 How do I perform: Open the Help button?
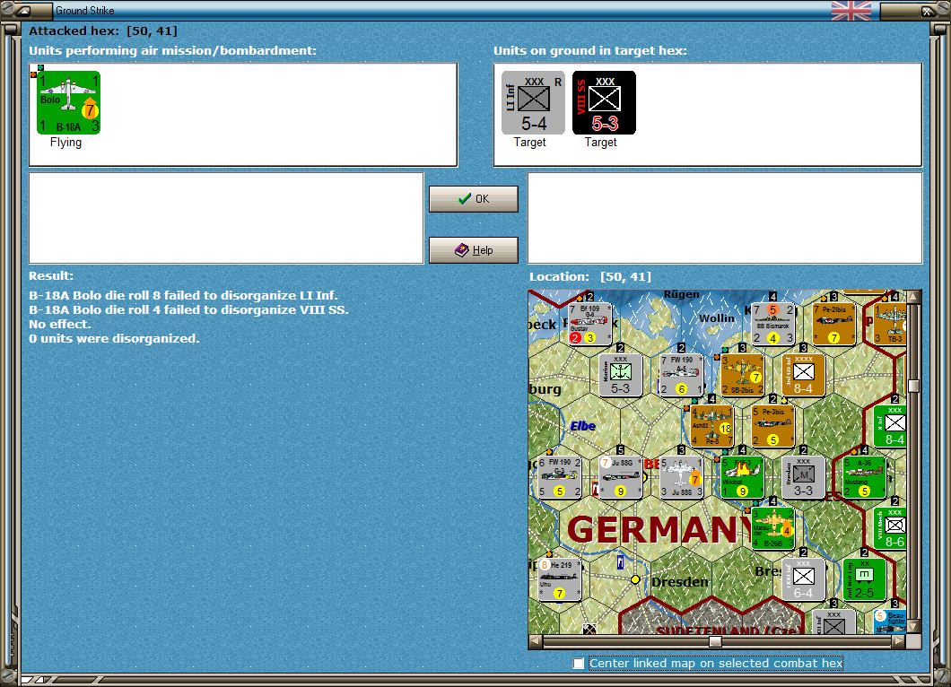(474, 250)
